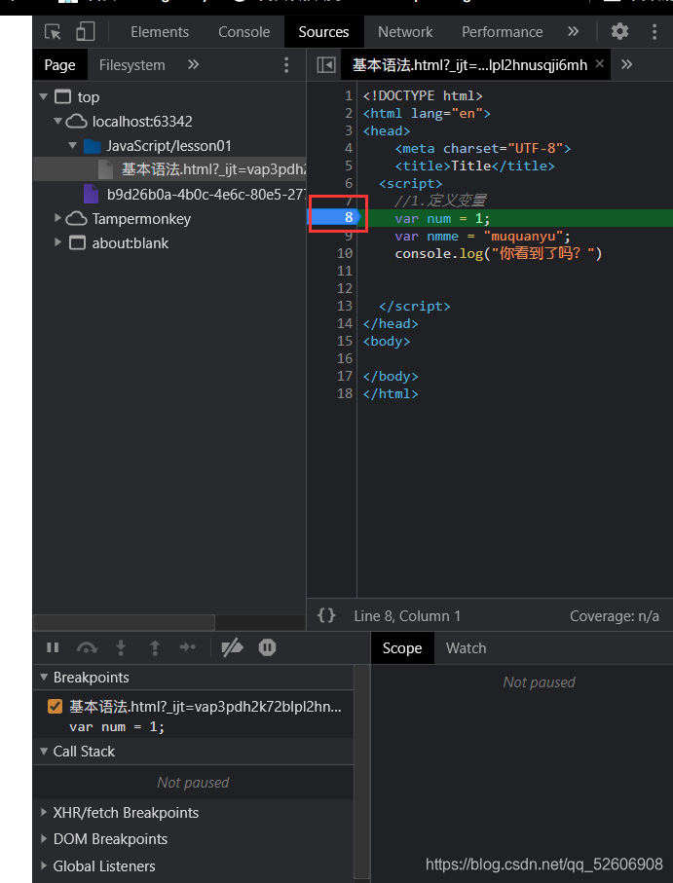Click the top frame window icon
The width and height of the screenshot is (673, 883).
tap(62, 96)
